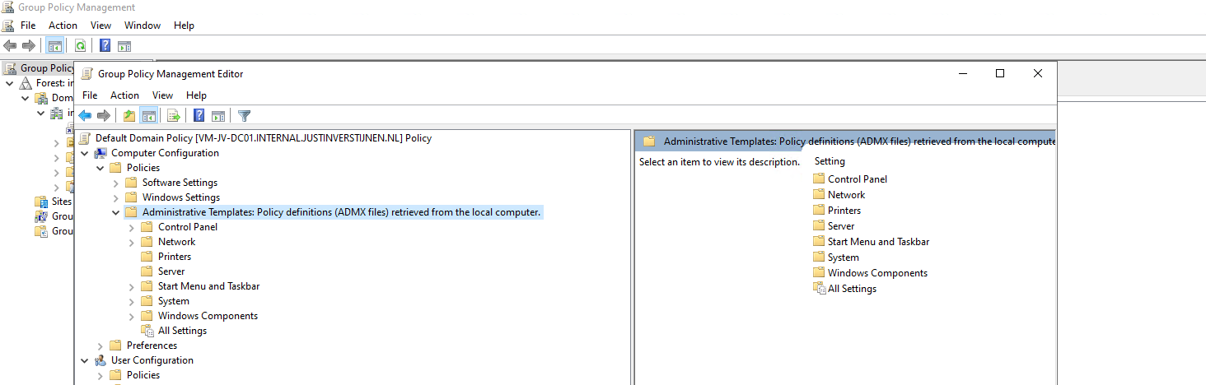Expand the Software Settings folder

(116, 183)
